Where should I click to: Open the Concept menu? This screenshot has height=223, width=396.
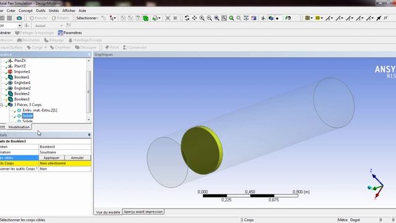[x=25, y=11]
